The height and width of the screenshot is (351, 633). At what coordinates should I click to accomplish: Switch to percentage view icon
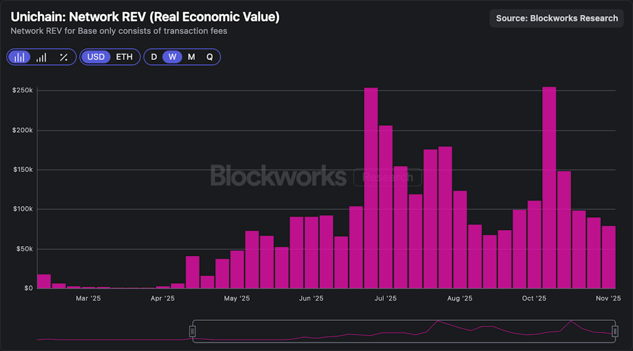pos(64,57)
